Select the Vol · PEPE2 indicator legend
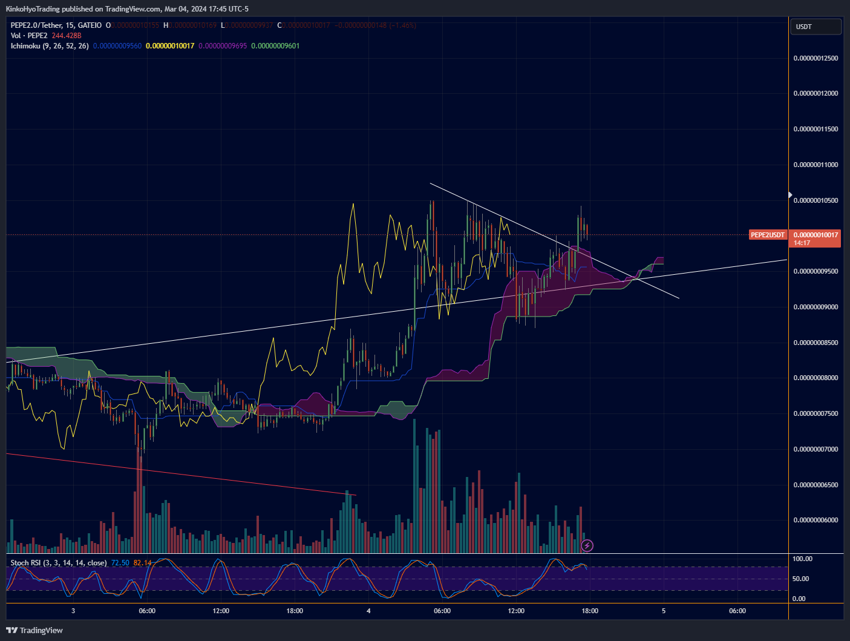The height and width of the screenshot is (641, 850). tap(29, 36)
